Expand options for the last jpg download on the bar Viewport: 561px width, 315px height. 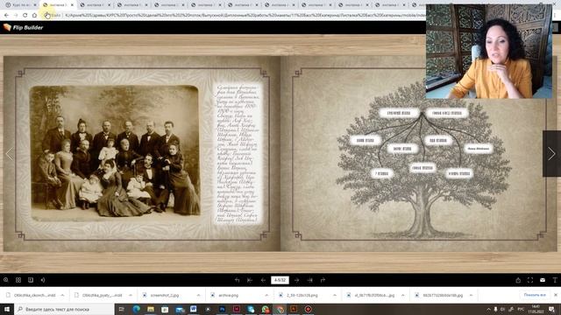pos(471,296)
